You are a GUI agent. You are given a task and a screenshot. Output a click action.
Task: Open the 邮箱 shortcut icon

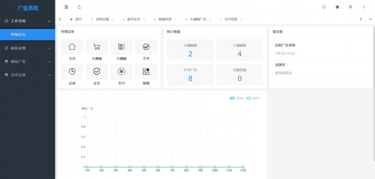146,71
